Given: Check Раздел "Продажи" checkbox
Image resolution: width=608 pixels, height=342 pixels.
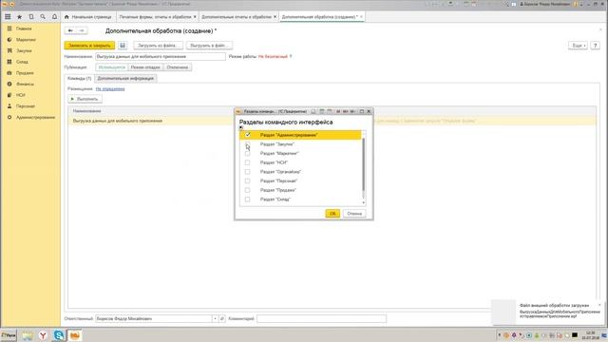Looking at the screenshot, I should click(247, 190).
